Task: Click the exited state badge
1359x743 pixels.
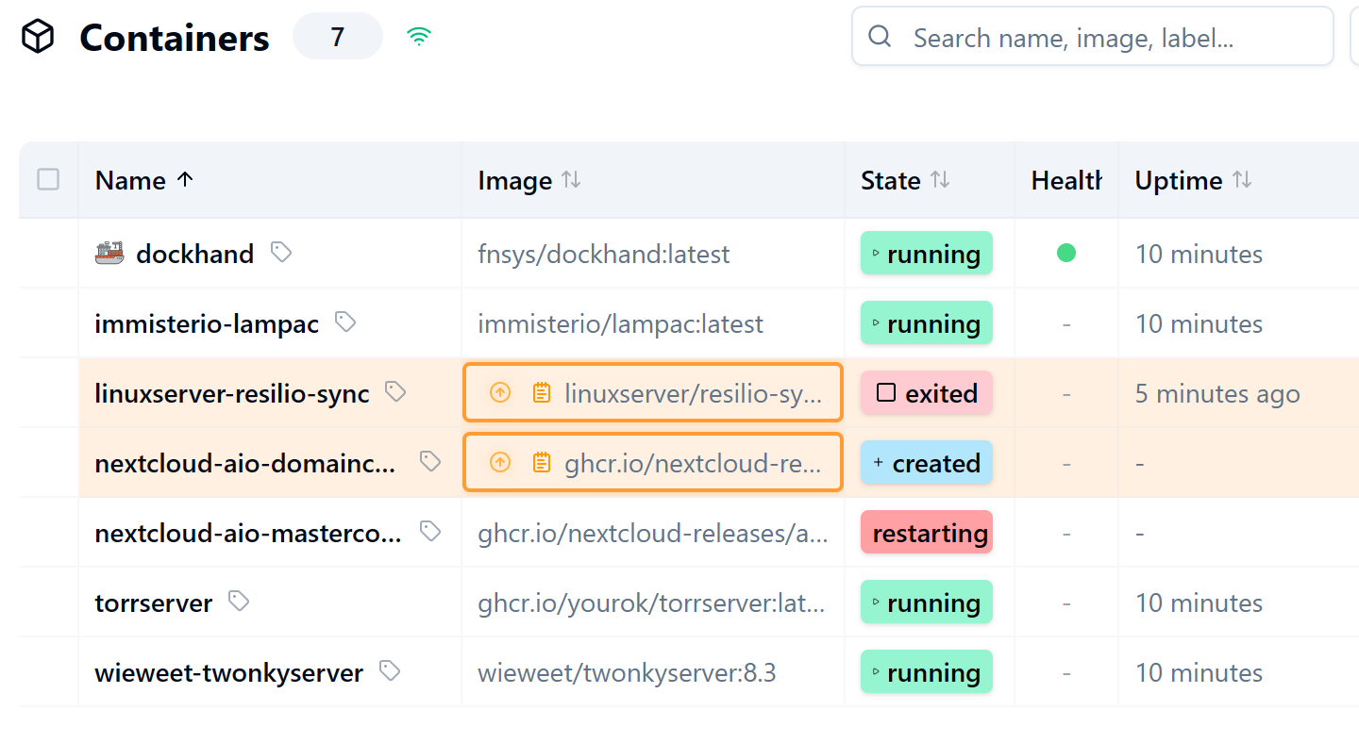Action: [x=927, y=392]
